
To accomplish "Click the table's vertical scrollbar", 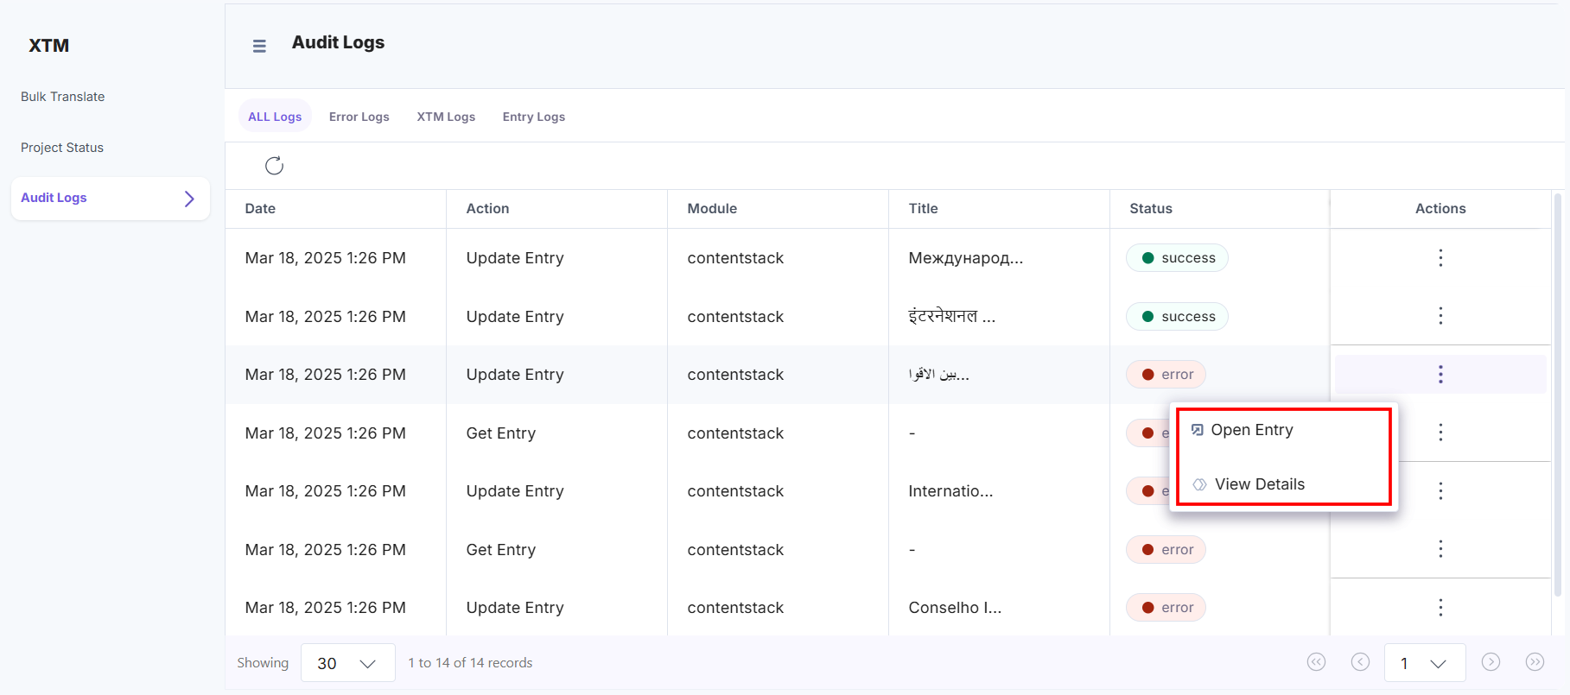I will 1558,394.
